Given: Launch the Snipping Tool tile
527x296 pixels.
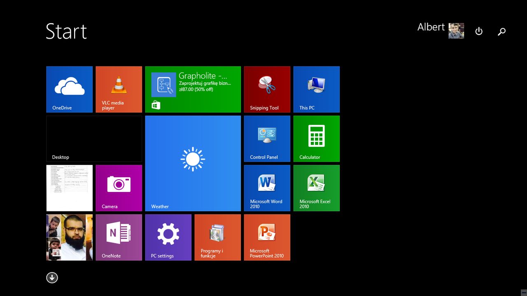Looking at the screenshot, I should point(267,89).
